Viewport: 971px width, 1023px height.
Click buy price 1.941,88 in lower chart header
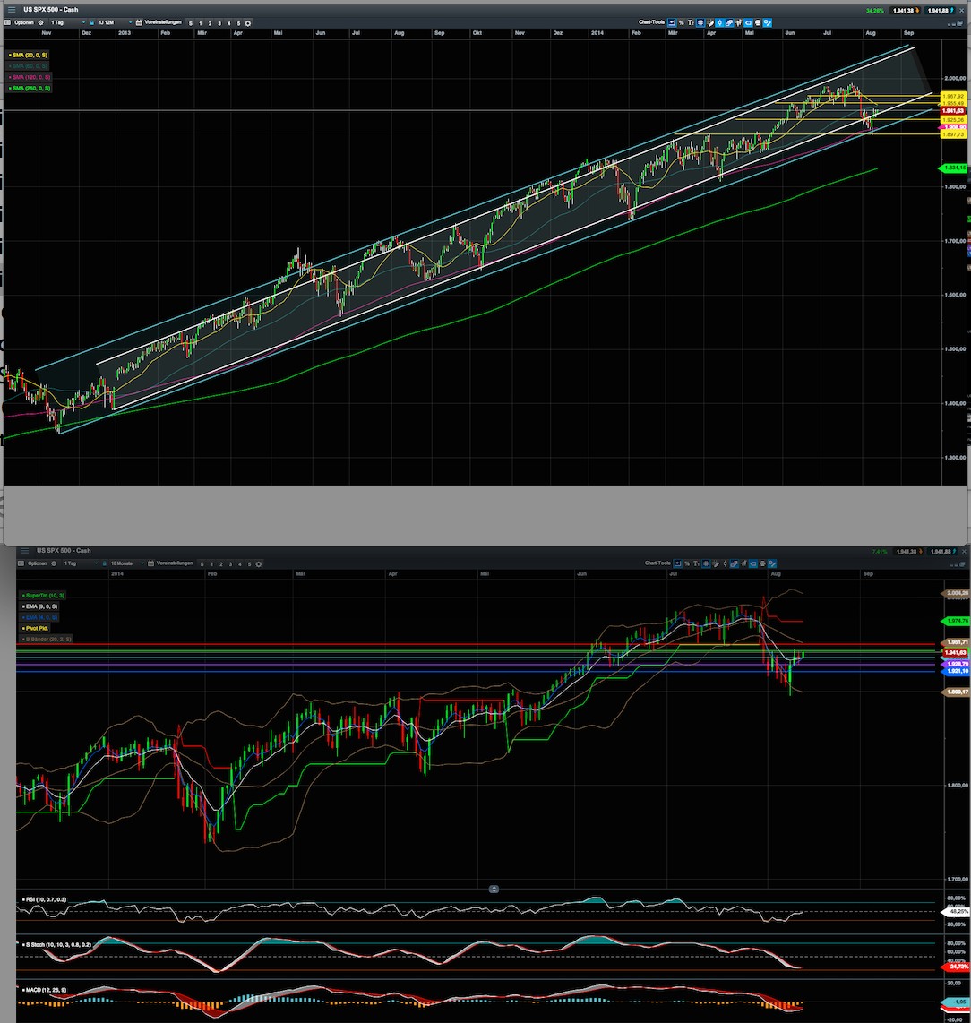point(941,552)
